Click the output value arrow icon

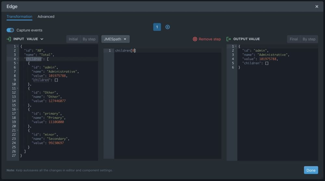click(229, 39)
